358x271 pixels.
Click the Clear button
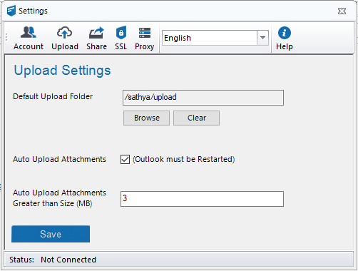pos(196,118)
